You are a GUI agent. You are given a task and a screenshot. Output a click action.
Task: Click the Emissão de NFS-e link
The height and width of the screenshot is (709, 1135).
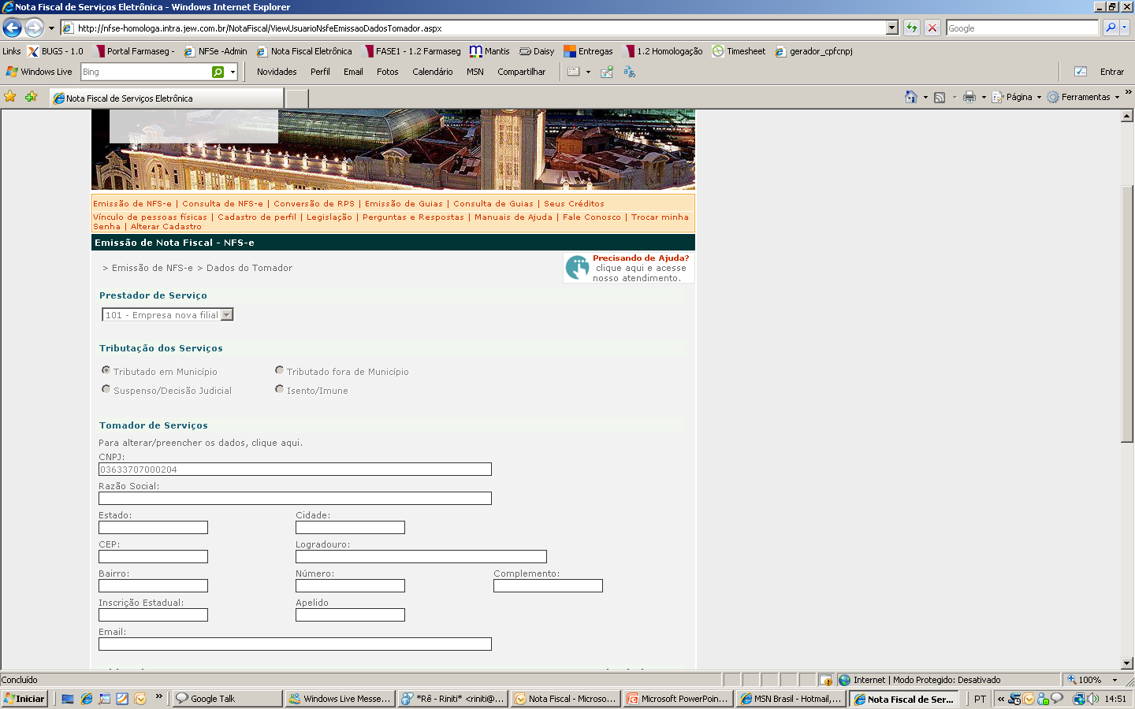tap(132, 204)
